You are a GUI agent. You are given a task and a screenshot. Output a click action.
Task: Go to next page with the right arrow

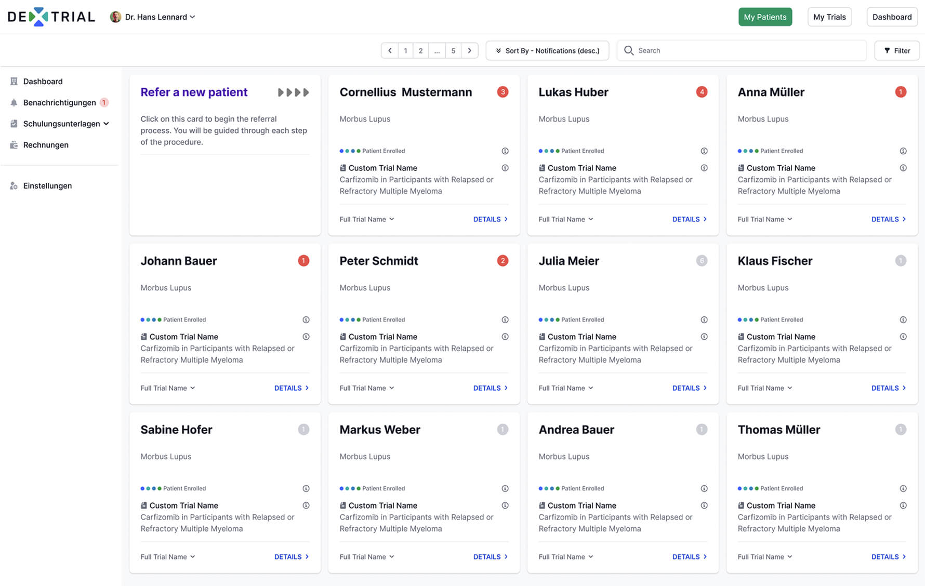pyautogui.click(x=469, y=50)
